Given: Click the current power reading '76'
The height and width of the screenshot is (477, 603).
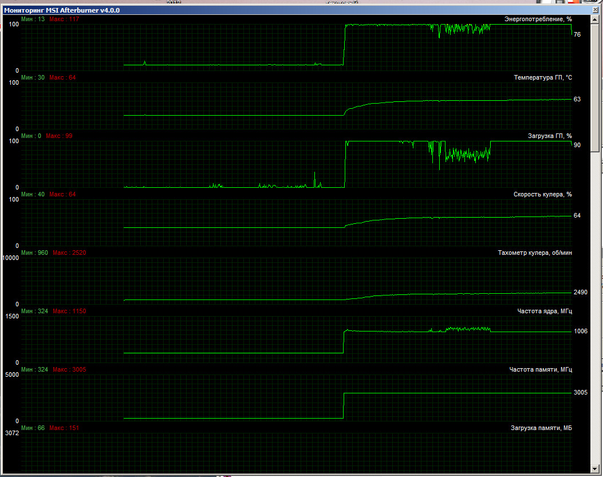Looking at the screenshot, I should pos(577,34).
